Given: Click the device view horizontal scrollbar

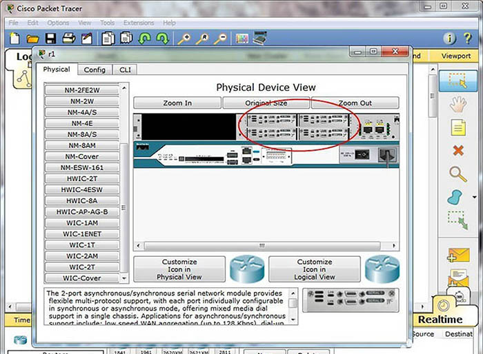Looking at the screenshot, I should point(262,245).
